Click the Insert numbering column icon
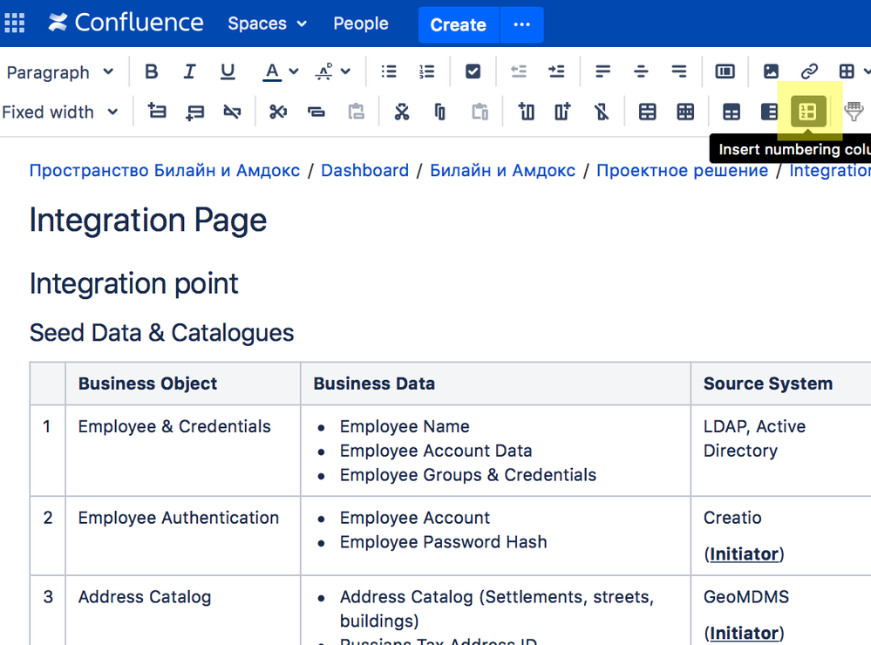 pyautogui.click(x=808, y=112)
